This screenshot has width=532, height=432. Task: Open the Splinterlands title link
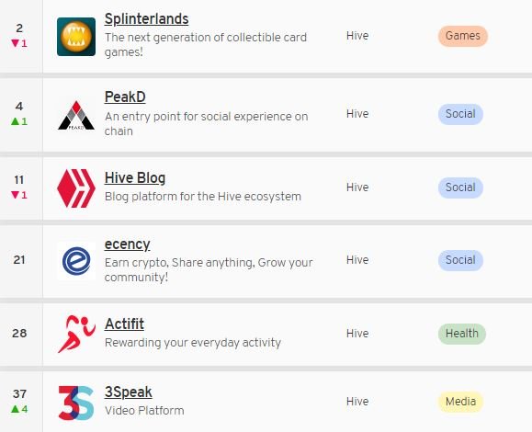tap(147, 18)
